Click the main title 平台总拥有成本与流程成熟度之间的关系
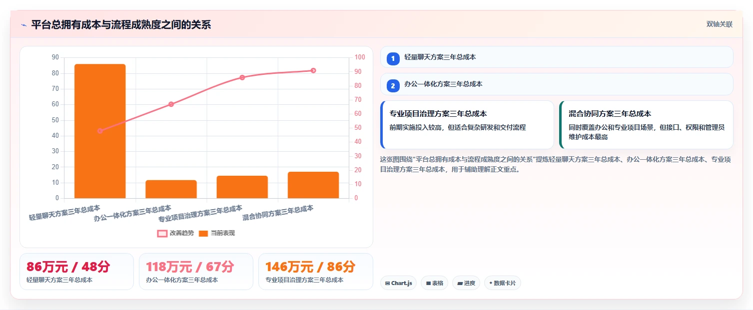753x310 pixels. coord(121,24)
